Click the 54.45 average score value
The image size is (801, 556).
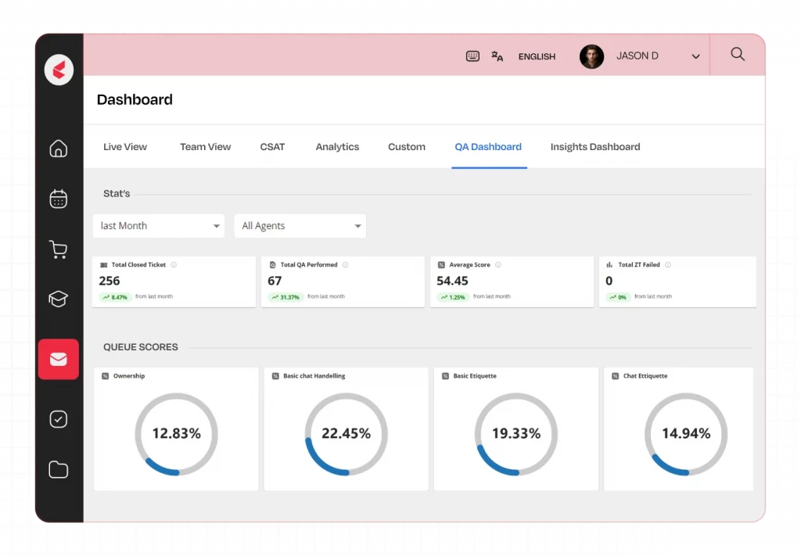click(x=452, y=281)
